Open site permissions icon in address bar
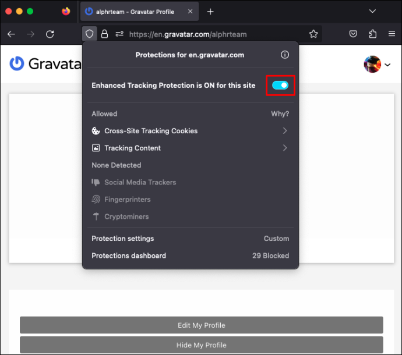The width and height of the screenshot is (402, 355). [119, 34]
